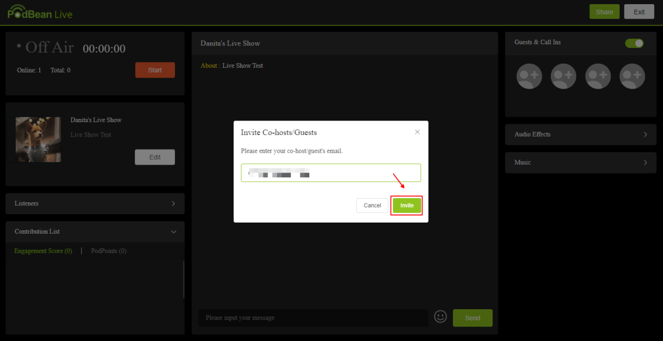Click the third add-guest avatar icon

point(598,76)
